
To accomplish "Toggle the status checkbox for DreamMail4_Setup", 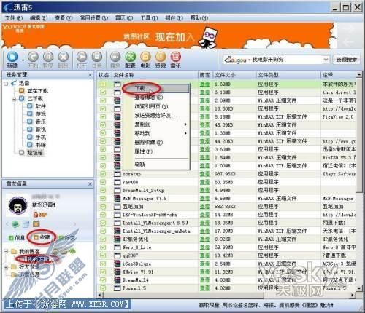I will pyautogui.click(x=103, y=190).
